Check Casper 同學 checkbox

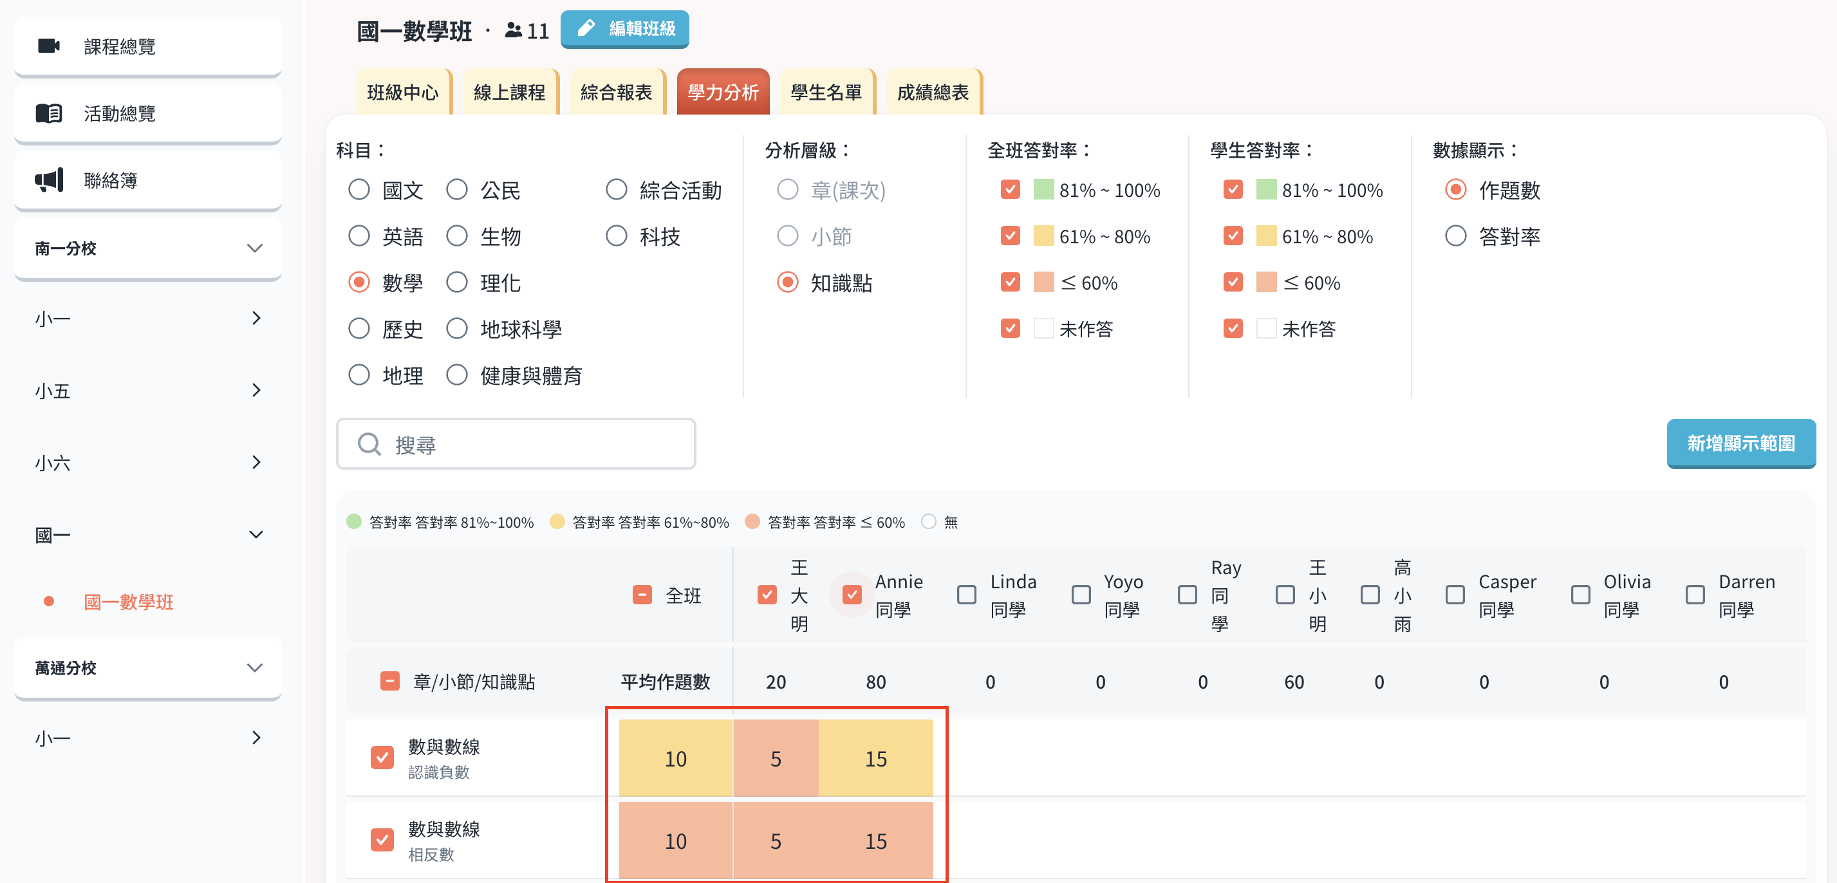point(1455,595)
